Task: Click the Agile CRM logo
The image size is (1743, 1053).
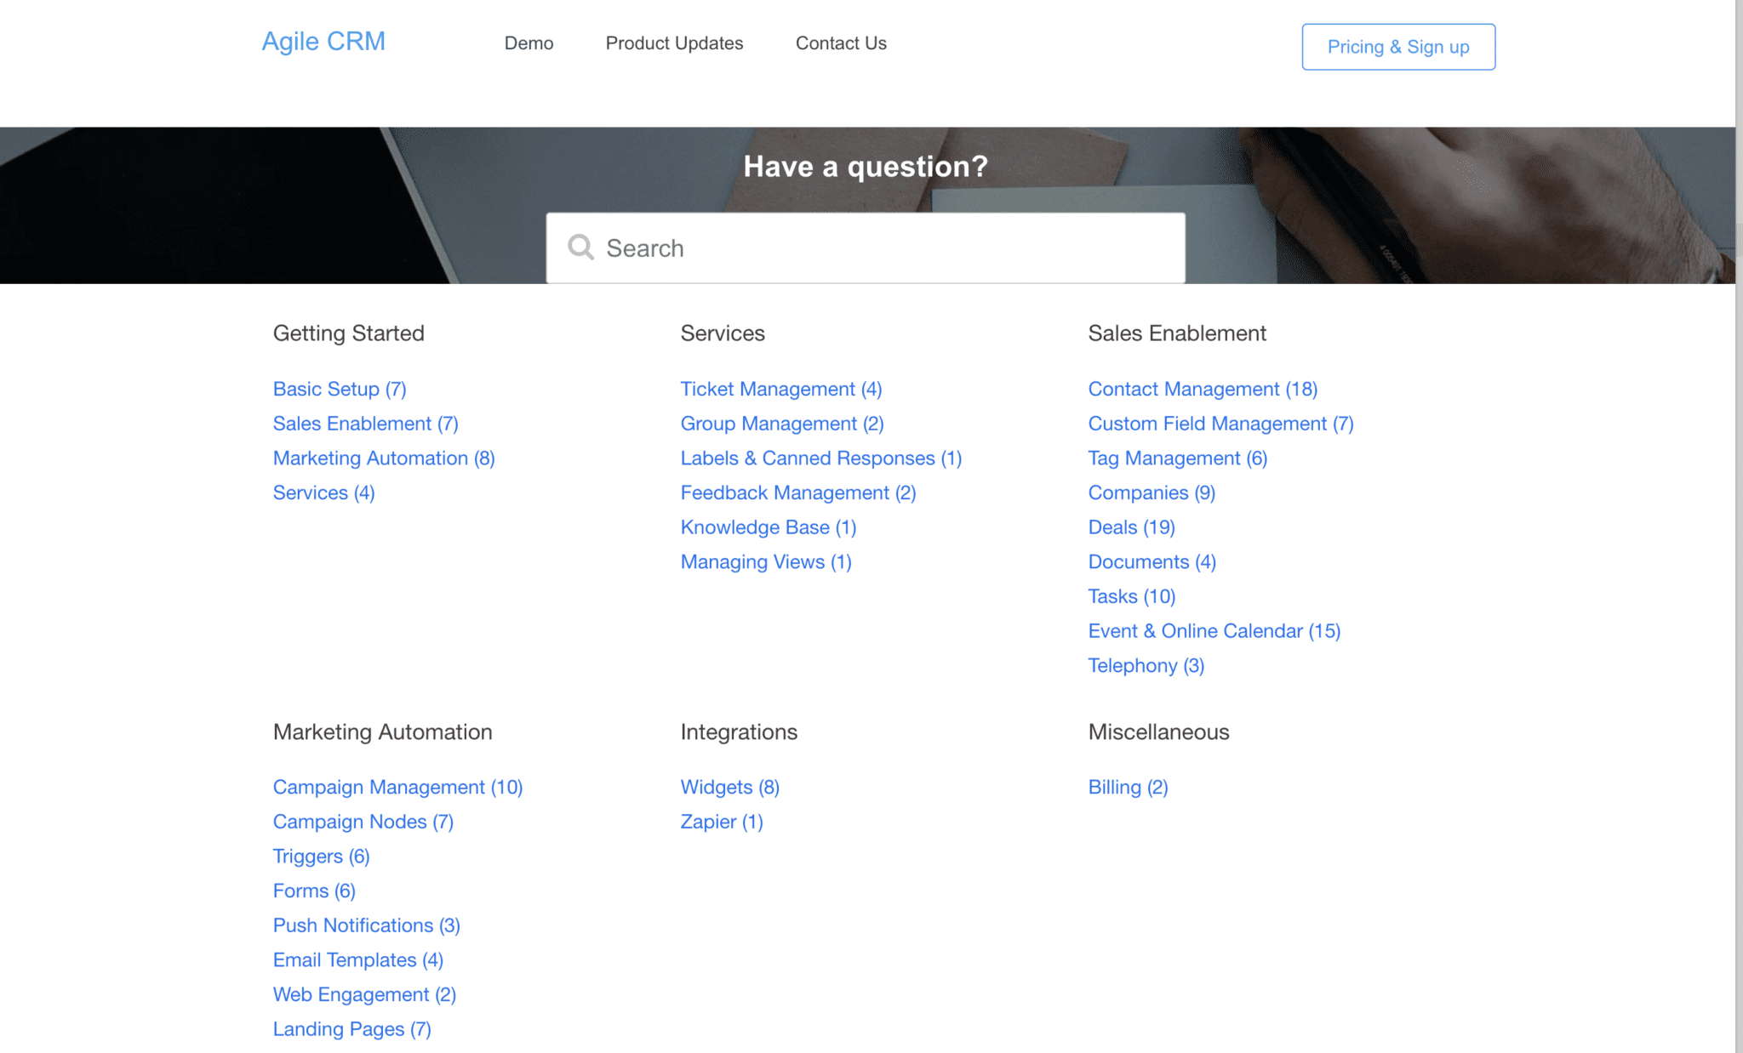Action: tap(323, 41)
